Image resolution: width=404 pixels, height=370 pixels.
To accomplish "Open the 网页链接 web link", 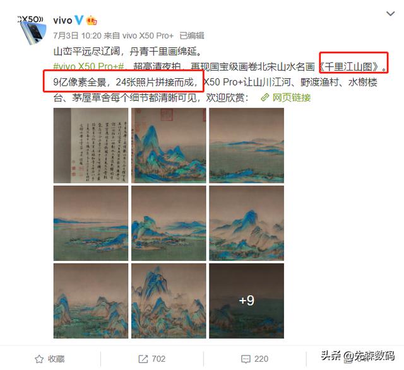I will tap(292, 98).
